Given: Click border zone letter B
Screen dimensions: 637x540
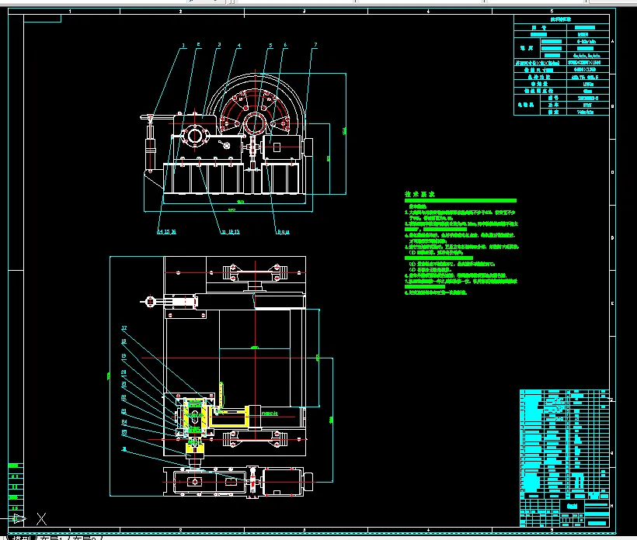Looking at the screenshot, I should click(613, 106).
